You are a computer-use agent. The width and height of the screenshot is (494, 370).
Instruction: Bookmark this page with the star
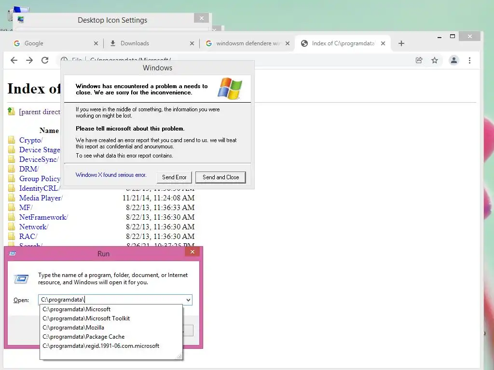click(x=435, y=60)
